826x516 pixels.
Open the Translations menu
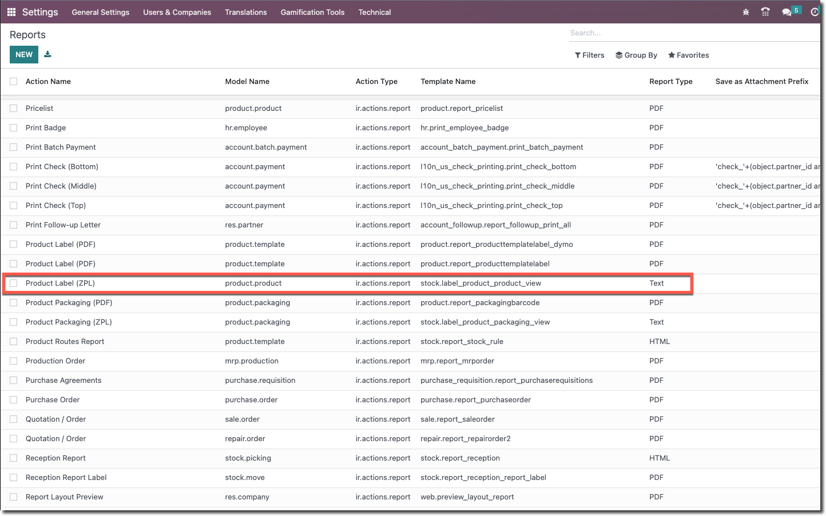(246, 12)
